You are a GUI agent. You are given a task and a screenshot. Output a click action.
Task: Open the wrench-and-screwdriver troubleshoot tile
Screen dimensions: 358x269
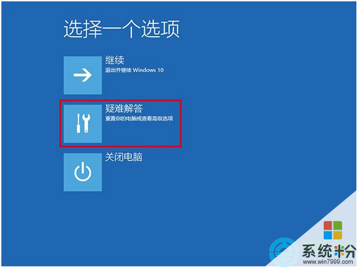[x=82, y=124]
